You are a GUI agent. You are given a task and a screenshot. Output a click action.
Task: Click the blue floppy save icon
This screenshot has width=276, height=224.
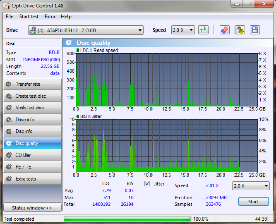(255, 30)
